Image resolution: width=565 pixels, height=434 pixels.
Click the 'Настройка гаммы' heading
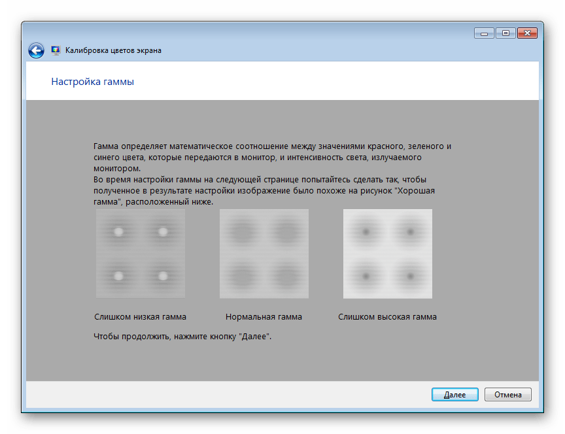(93, 82)
